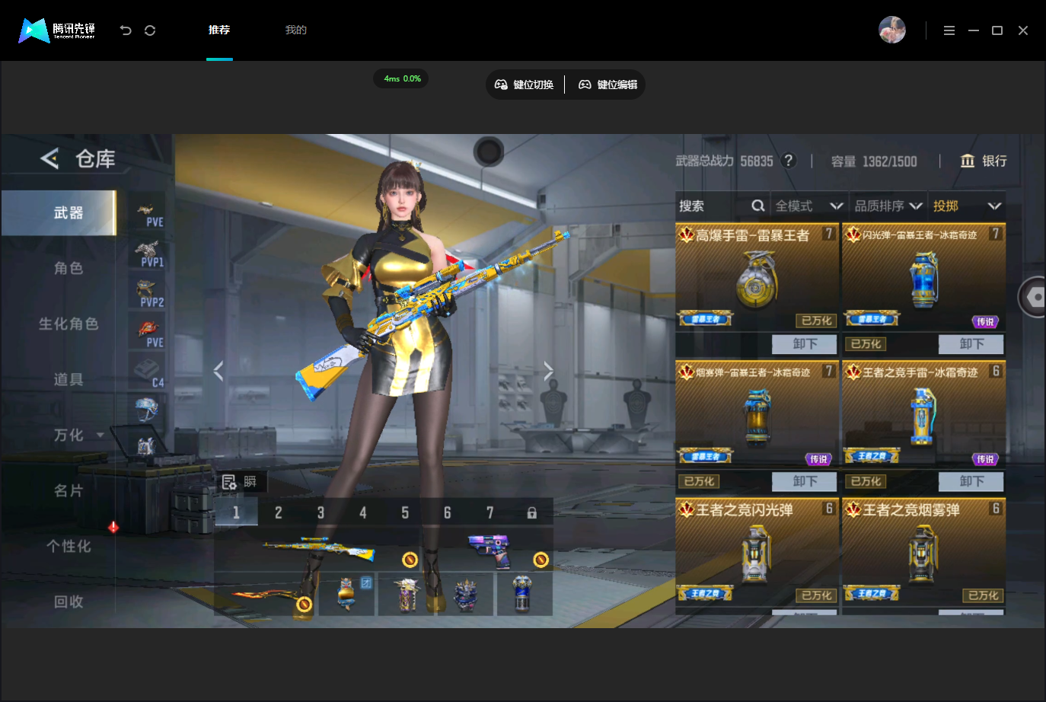Select the helmet category icon
This screenshot has width=1046, height=702.
(147, 410)
